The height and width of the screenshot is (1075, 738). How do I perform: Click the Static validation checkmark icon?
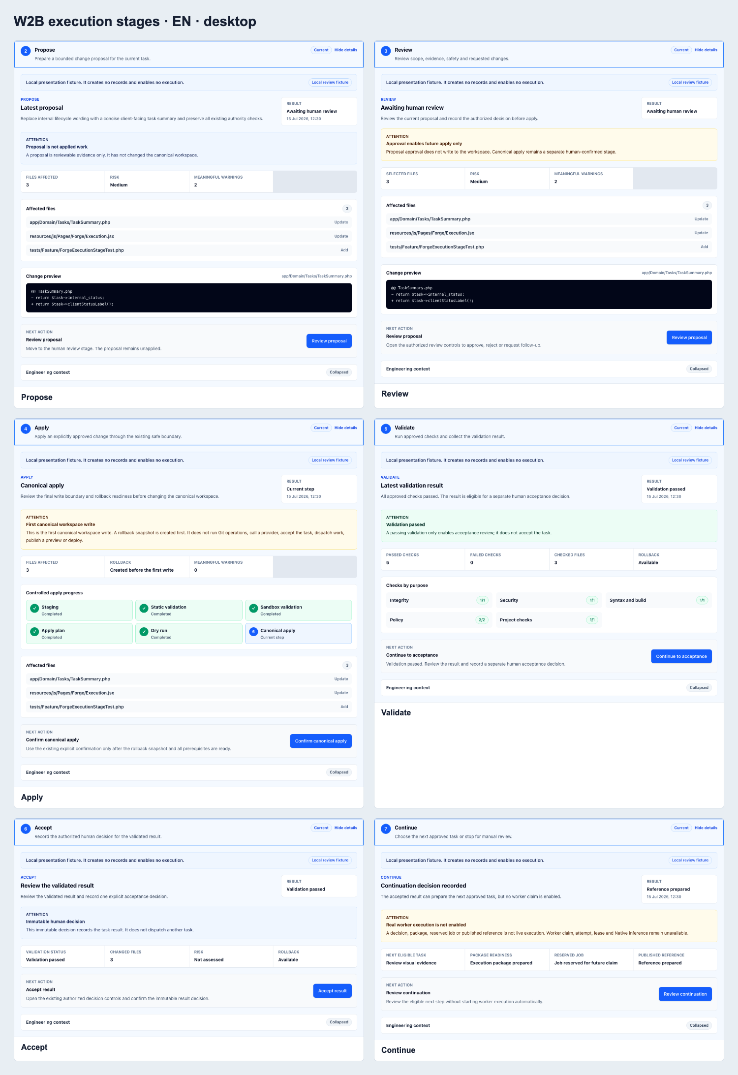144,608
